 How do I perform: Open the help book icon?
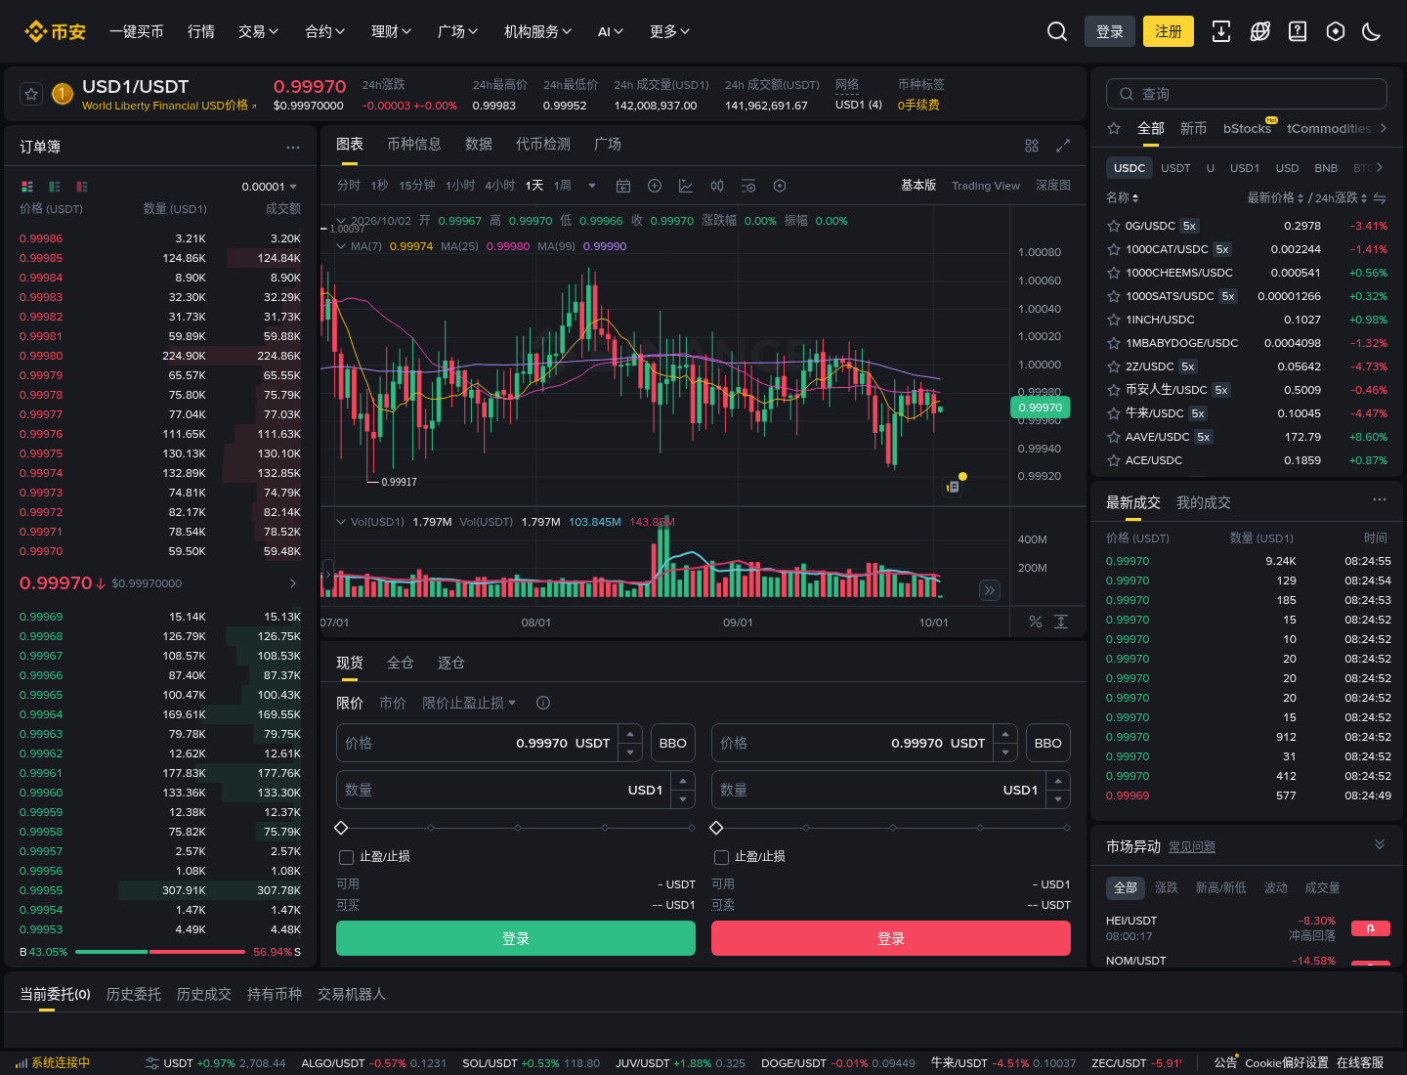1298,31
